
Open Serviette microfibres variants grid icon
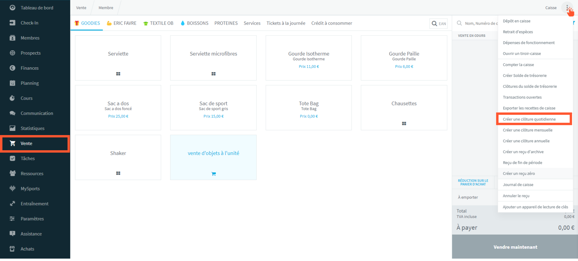213,74
